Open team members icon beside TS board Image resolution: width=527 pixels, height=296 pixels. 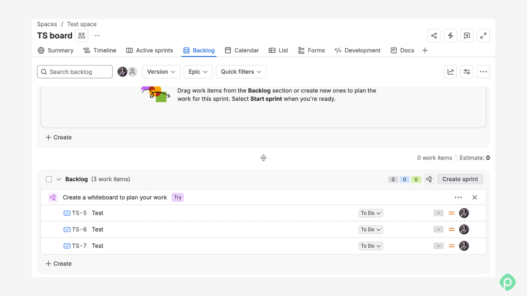[82, 36]
